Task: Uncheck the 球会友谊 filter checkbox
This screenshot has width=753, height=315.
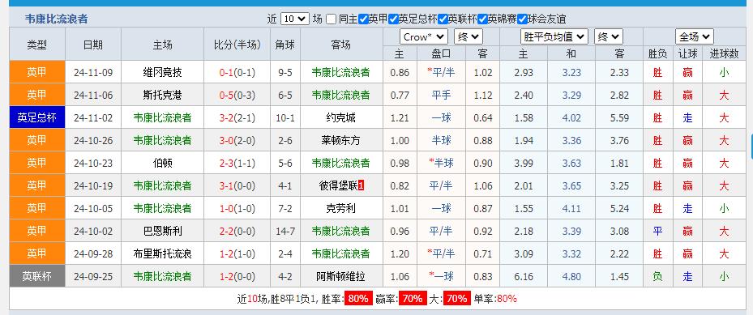Action: point(523,19)
